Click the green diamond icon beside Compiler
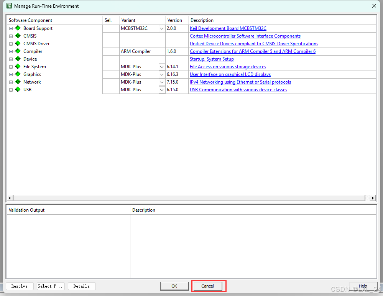 [18, 51]
